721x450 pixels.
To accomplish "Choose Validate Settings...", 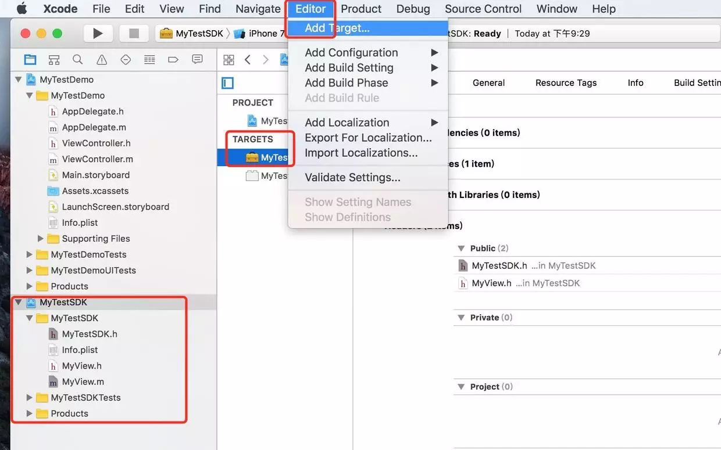I will tap(368, 178).
